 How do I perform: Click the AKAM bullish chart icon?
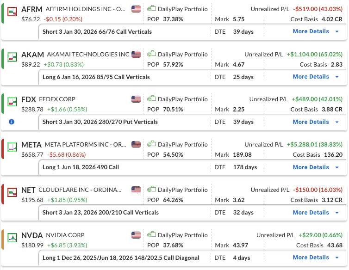click(x=13, y=55)
